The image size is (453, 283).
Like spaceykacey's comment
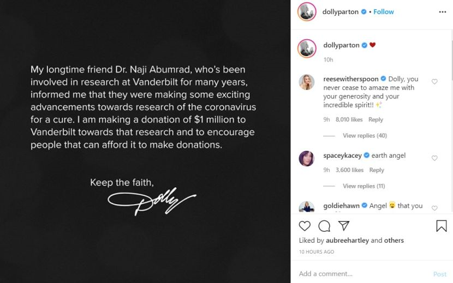(434, 158)
